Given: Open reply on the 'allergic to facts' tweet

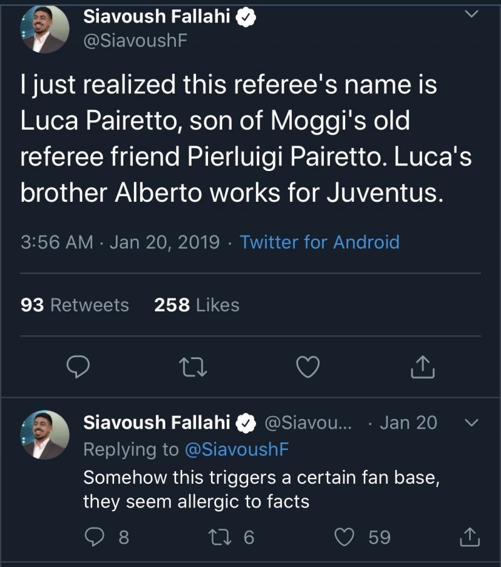Looking at the screenshot, I should [95, 537].
